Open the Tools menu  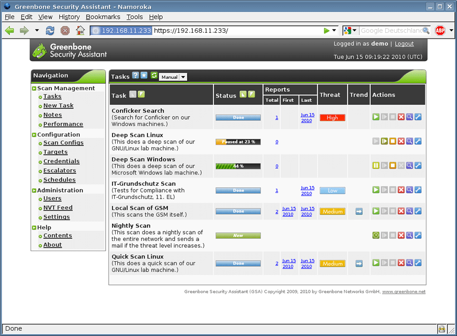[134, 16]
